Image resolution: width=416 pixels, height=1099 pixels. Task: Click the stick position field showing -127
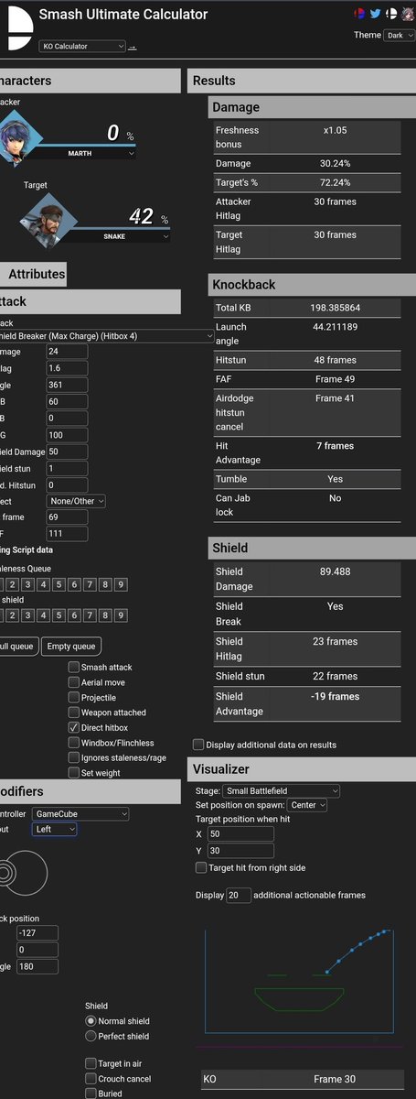click(x=37, y=933)
